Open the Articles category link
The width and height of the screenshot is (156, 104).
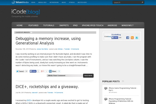(60, 49)
